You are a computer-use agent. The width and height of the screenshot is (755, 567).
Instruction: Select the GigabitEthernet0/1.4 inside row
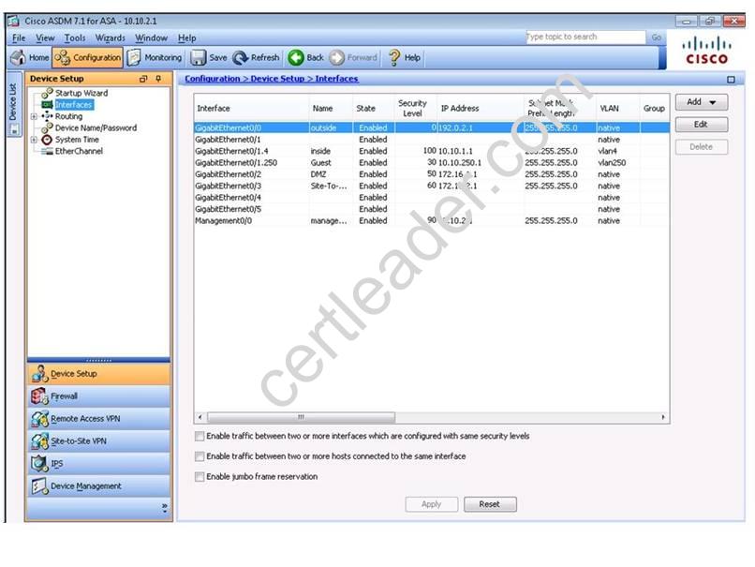pyautogui.click(x=432, y=151)
